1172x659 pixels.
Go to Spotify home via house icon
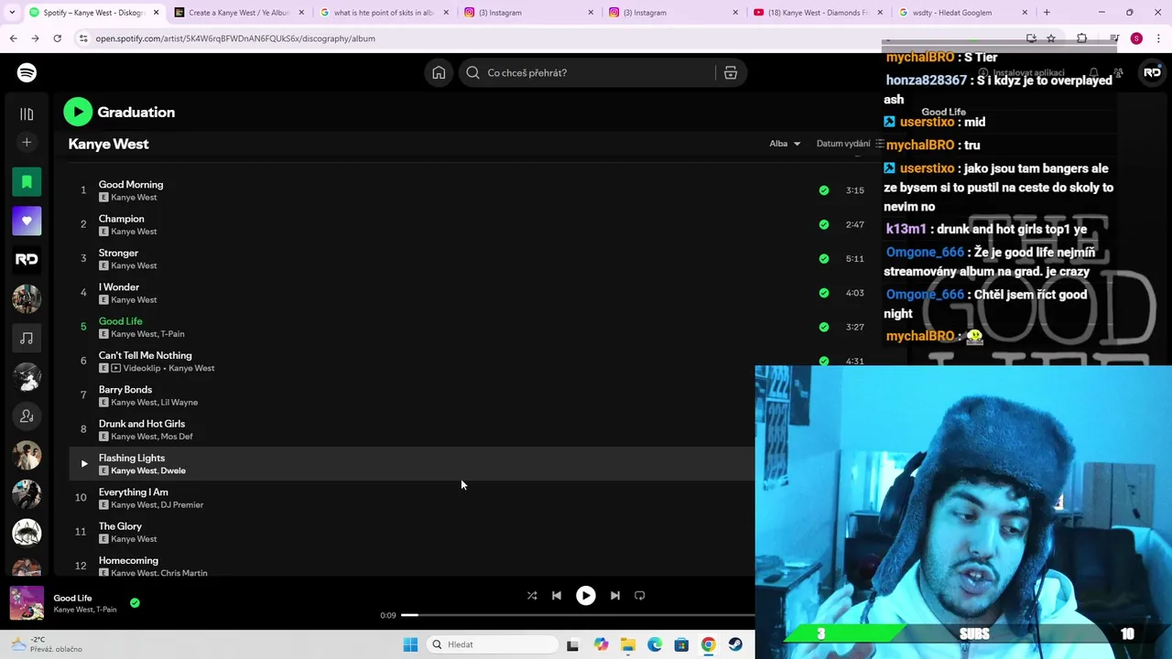pos(439,72)
